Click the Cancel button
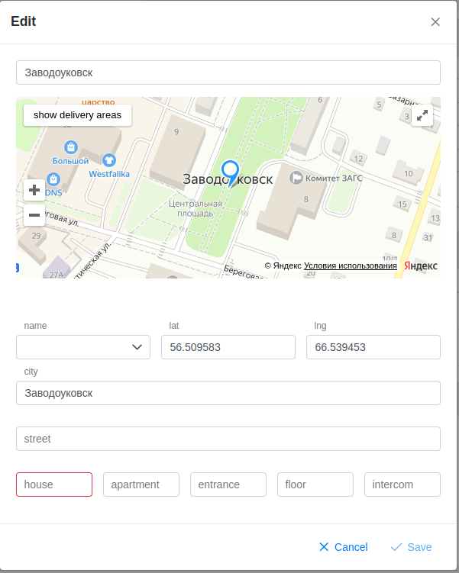The image size is (459, 573). pos(344,547)
